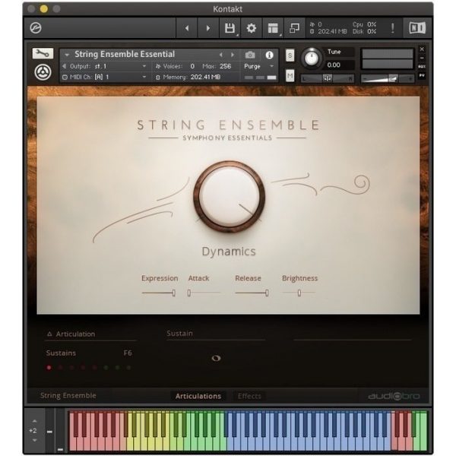Click the minimized view resize icon

(294, 28)
